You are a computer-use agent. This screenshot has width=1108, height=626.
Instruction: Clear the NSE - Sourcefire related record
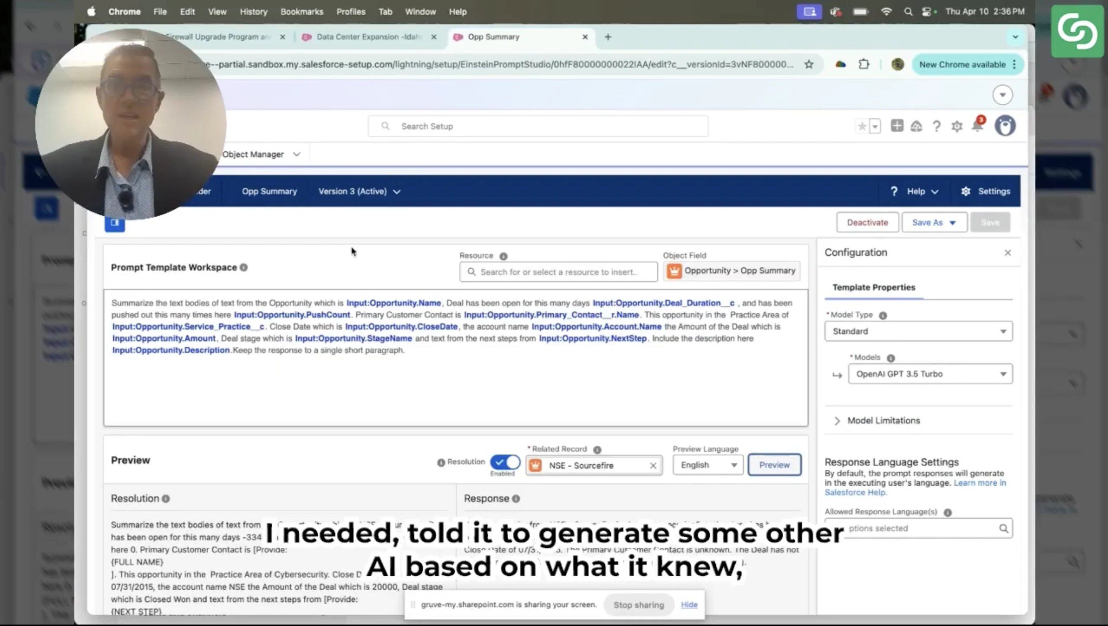[x=653, y=466]
